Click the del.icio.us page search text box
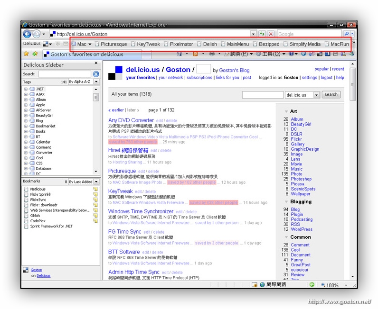Image resolution: width=378 pixels, height=309 pixels. 263,95
